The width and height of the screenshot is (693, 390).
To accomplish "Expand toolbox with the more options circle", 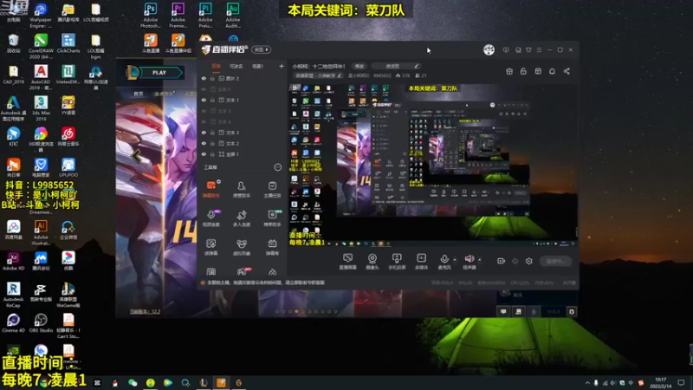I will click(x=277, y=167).
